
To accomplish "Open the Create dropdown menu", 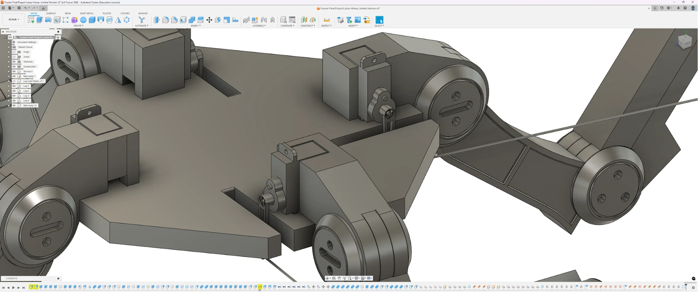I will [78, 26].
